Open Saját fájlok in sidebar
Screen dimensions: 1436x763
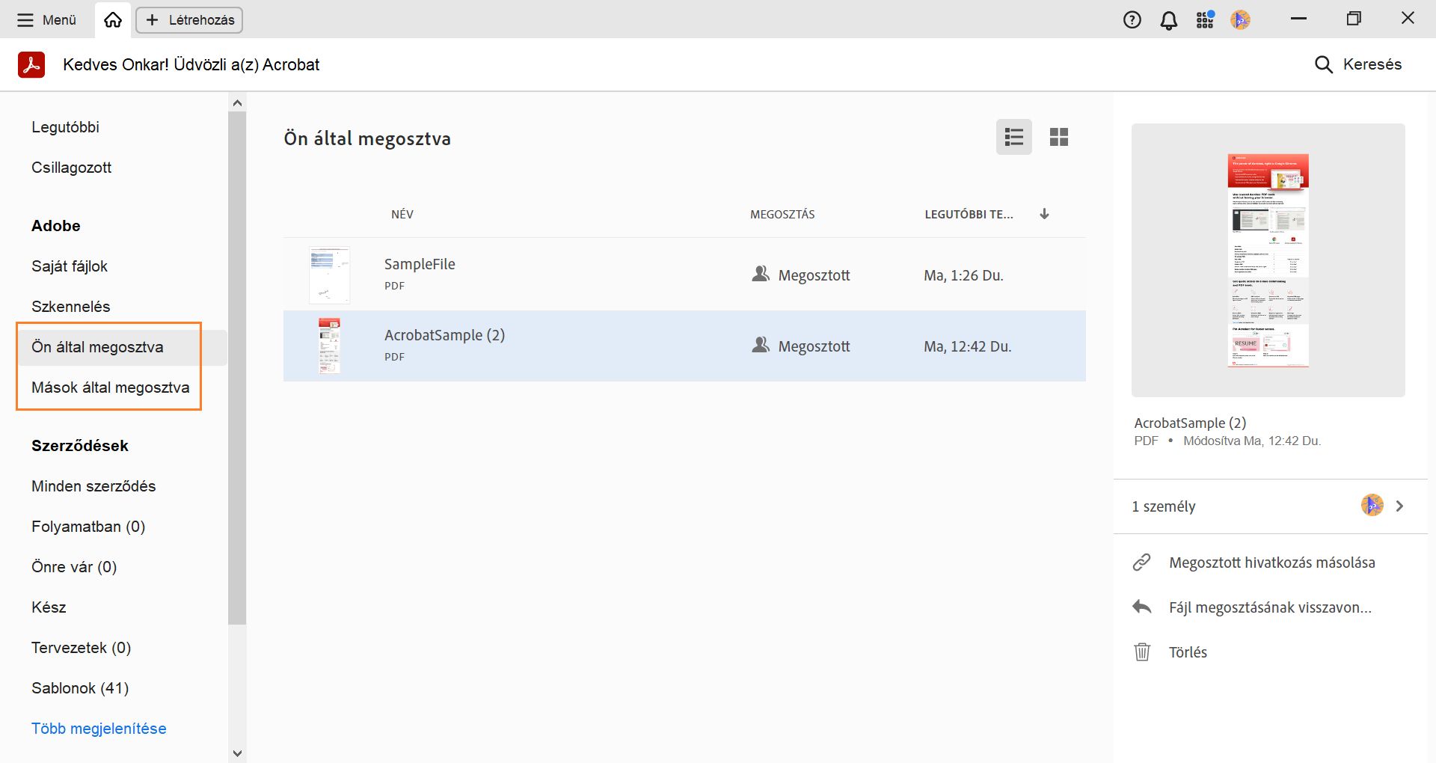(70, 266)
